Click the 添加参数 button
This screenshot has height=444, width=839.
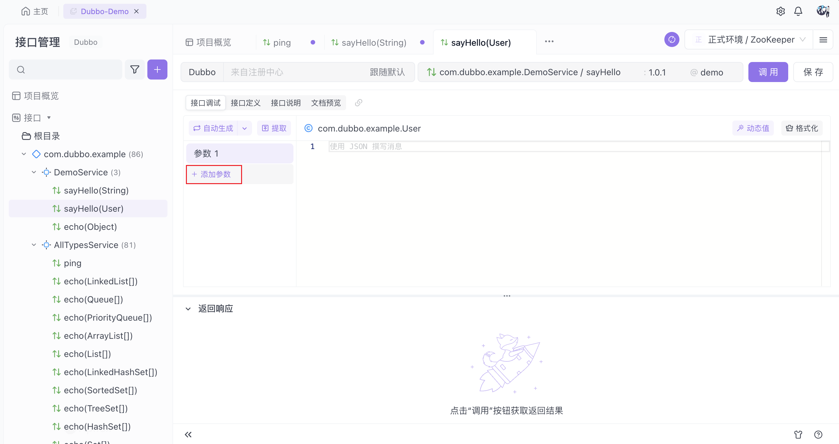click(x=214, y=174)
